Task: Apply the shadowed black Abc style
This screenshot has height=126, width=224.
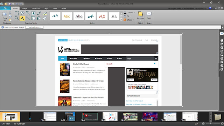Action: pos(78,16)
